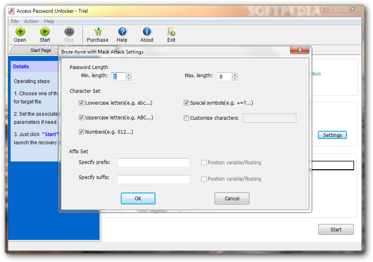Click the Specify prefix text field

154,162
